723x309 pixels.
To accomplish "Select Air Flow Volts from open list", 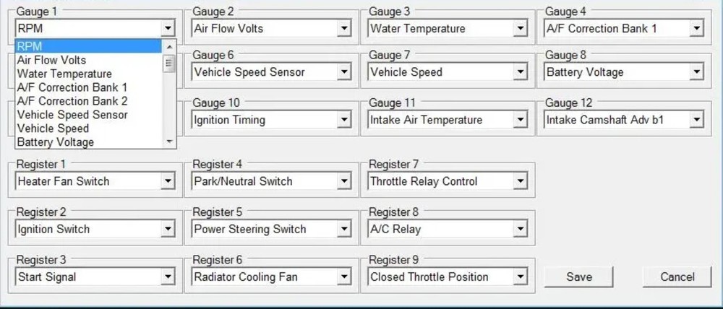I will [x=52, y=60].
